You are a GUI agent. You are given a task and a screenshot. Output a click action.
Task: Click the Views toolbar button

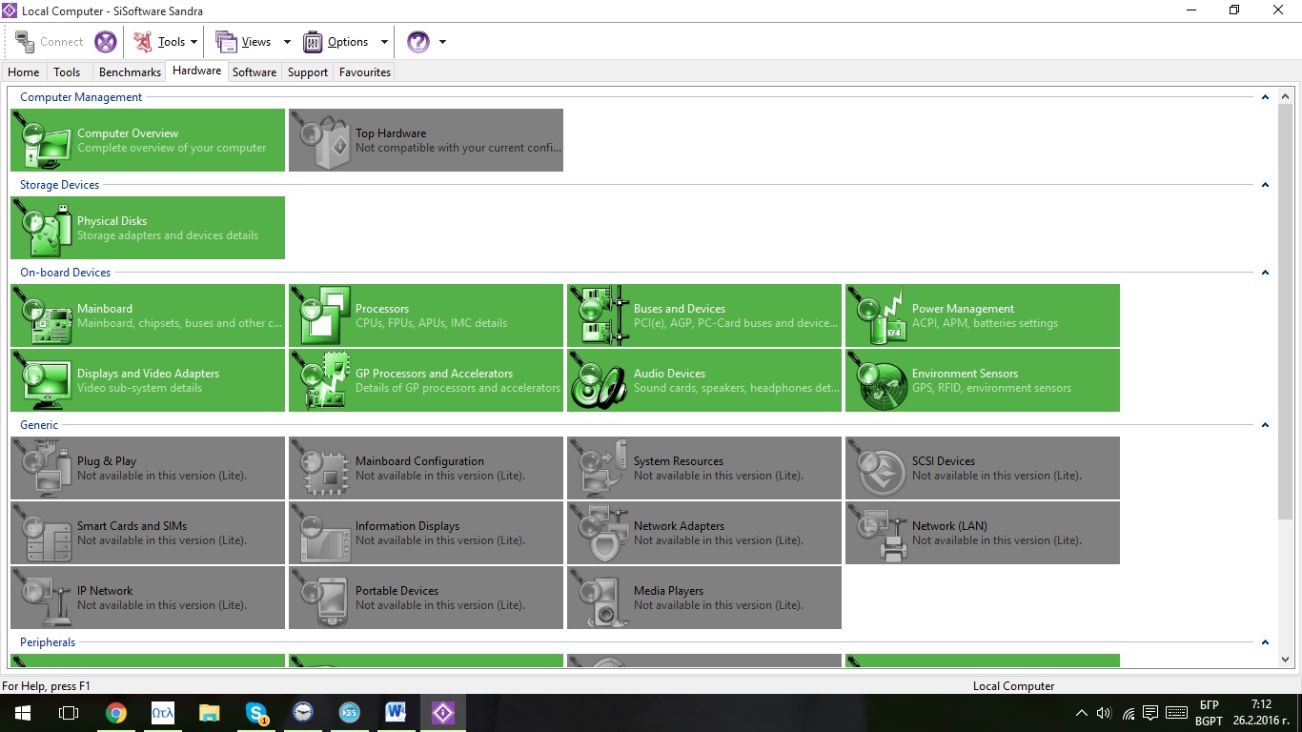(x=244, y=42)
